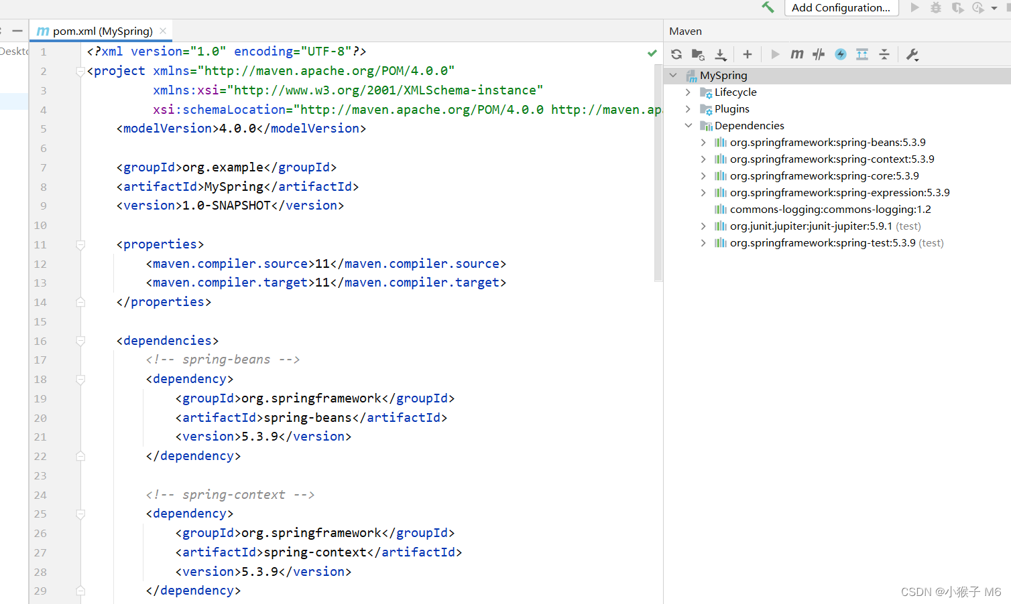Viewport: 1011px width, 604px height.
Task: Click the Maven panel Run icon
Action: click(775, 54)
